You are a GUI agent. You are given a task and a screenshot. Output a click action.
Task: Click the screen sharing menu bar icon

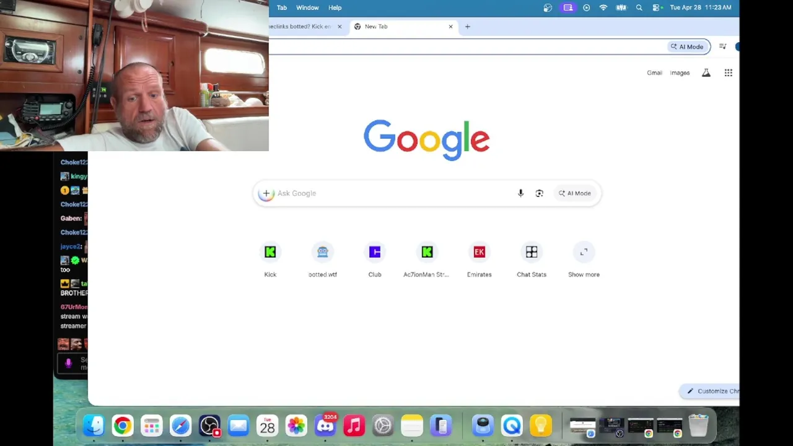point(567,7)
